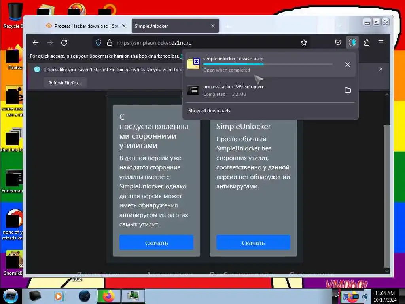
Task: Open media player taskbar icon
Action: click(59, 296)
